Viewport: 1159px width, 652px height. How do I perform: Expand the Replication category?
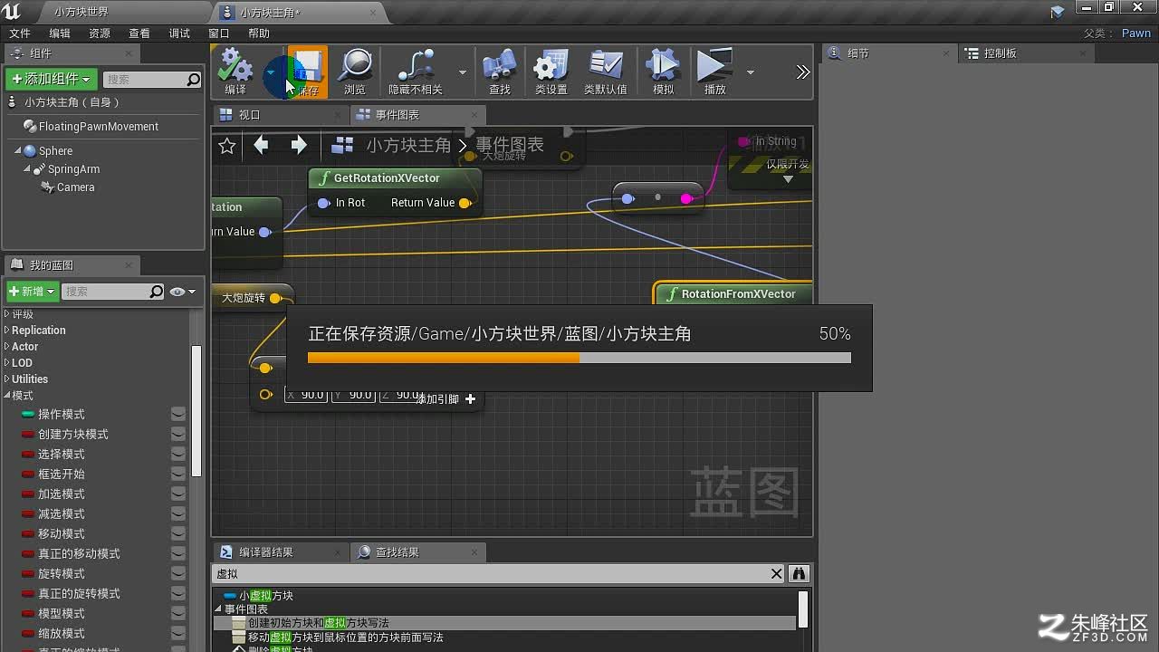click(7, 331)
